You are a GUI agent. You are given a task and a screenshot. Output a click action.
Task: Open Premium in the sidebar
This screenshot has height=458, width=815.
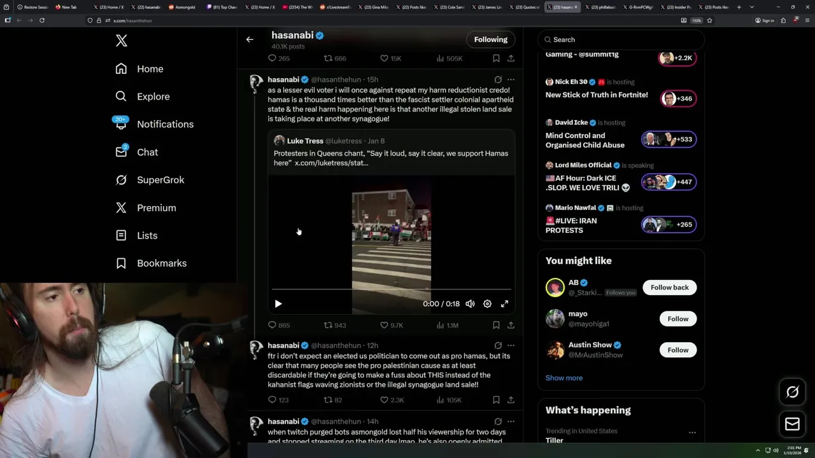point(146,207)
